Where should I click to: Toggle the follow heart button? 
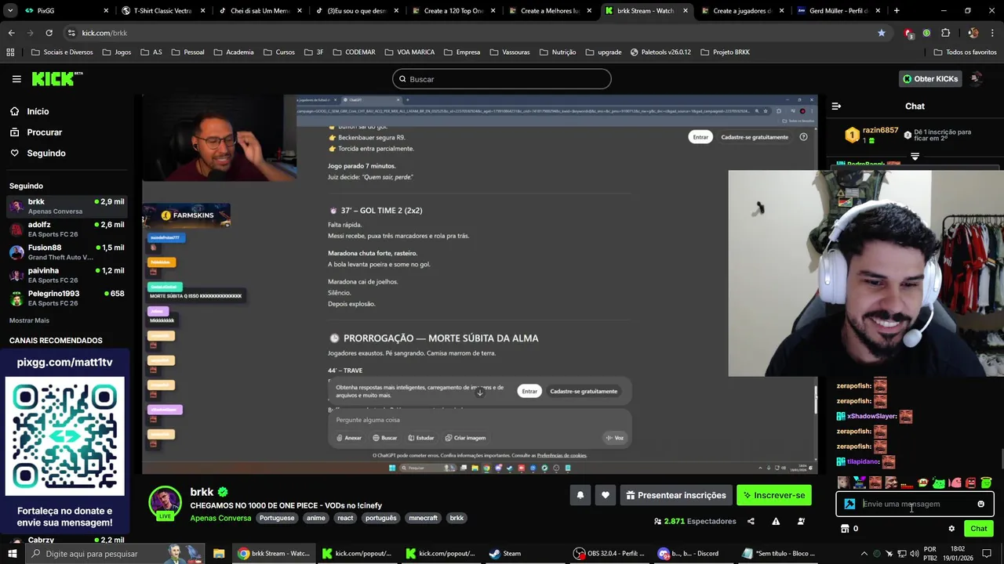(605, 495)
